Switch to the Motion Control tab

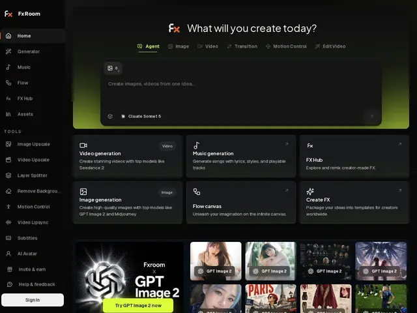[286, 46]
